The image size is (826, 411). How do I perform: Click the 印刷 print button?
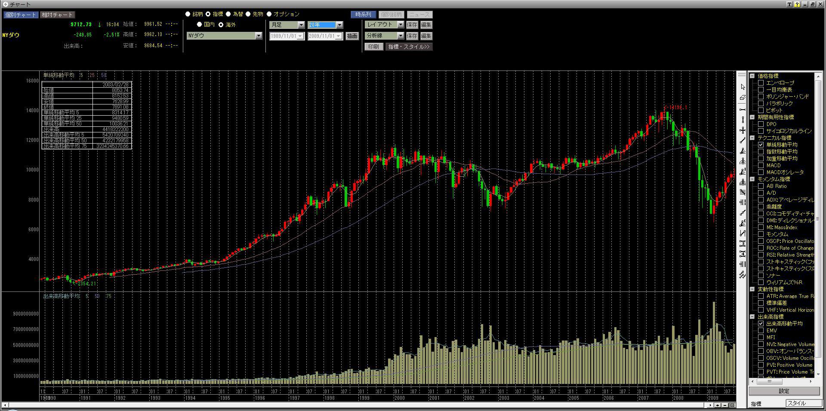[x=373, y=46]
